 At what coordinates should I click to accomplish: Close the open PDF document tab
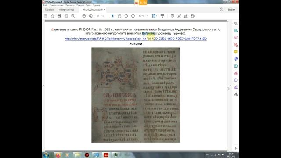pos(104,10)
